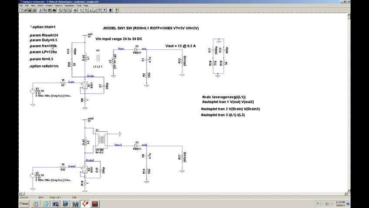
Task: Select the place part gate-symbol icon
Action: pos(81,10)
